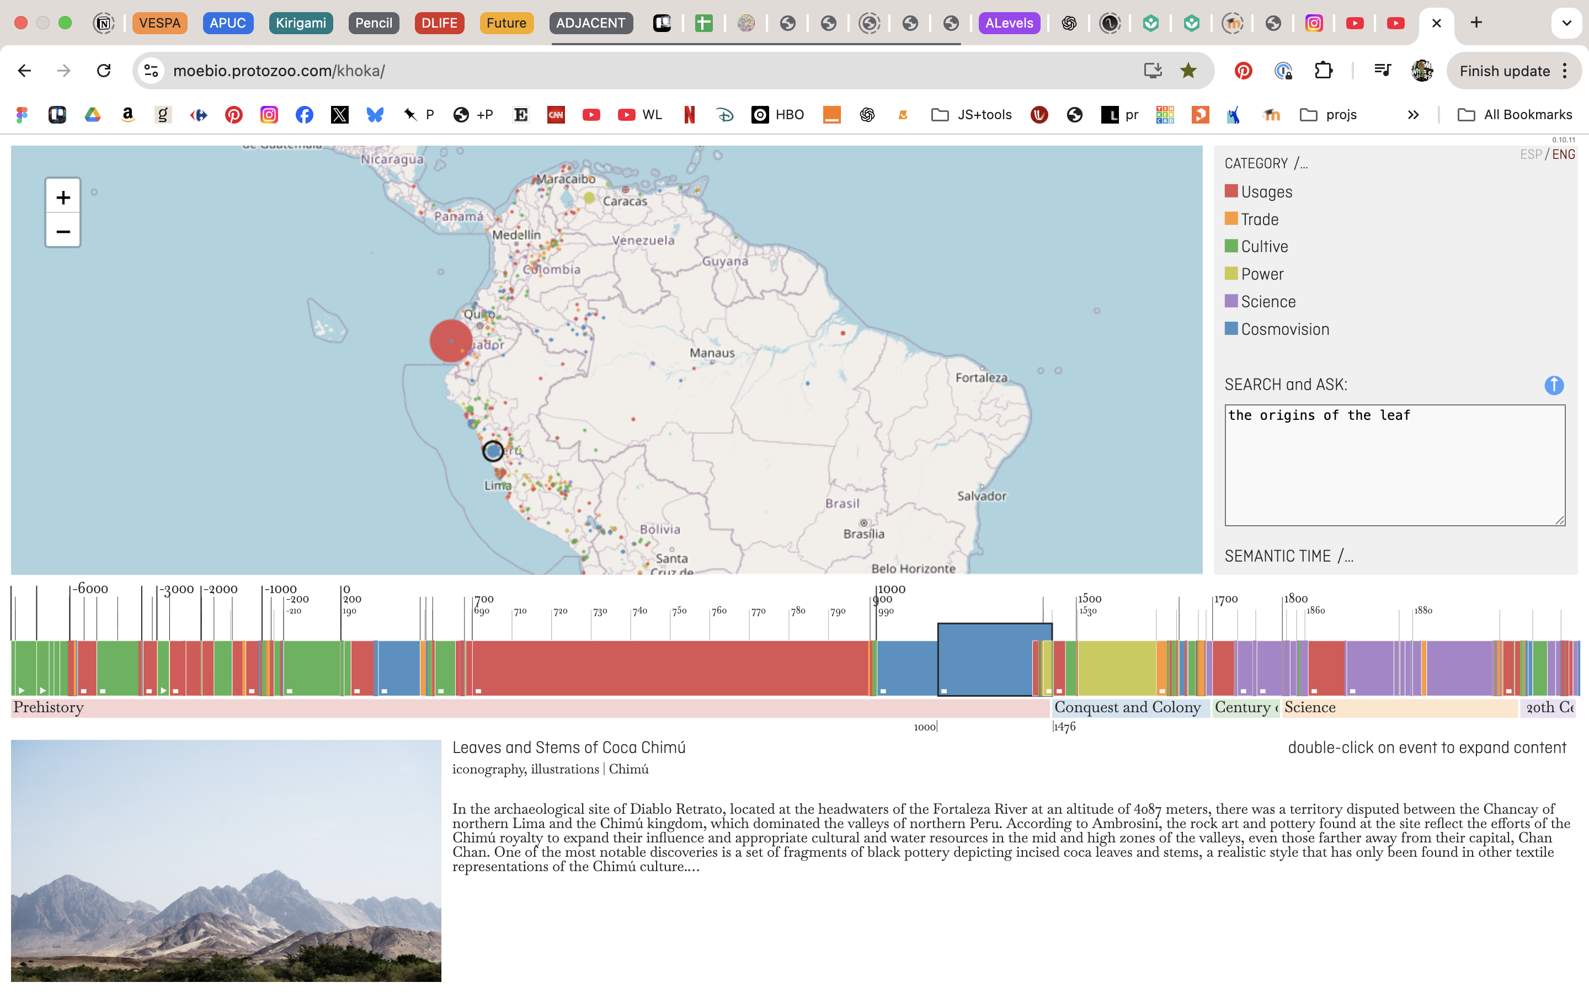Image resolution: width=1589 pixels, height=993 pixels.
Task: Show hidden bookmarks with double chevron
Action: [x=1413, y=115]
